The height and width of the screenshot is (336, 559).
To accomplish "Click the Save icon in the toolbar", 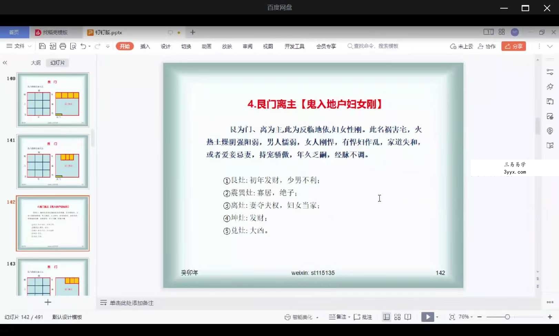I will pyautogui.click(x=42, y=46).
